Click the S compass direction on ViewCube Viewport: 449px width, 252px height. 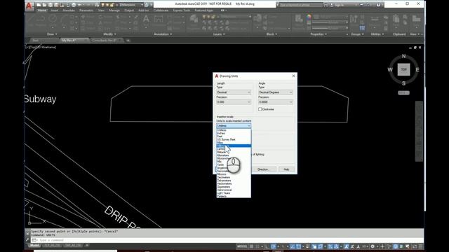(x=403, y=83)
